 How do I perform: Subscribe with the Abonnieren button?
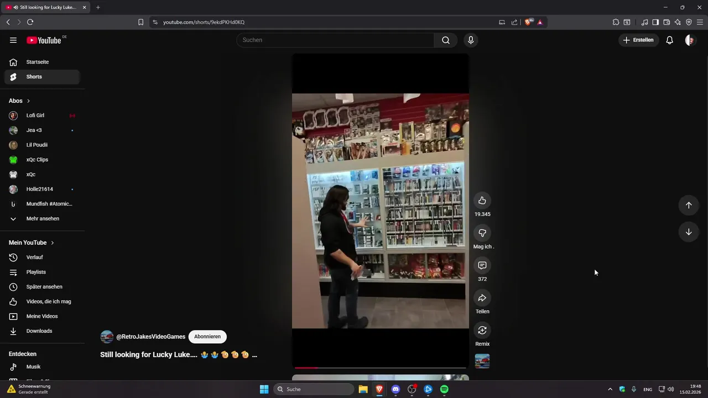pyautogui.click(x=207, y=337)
